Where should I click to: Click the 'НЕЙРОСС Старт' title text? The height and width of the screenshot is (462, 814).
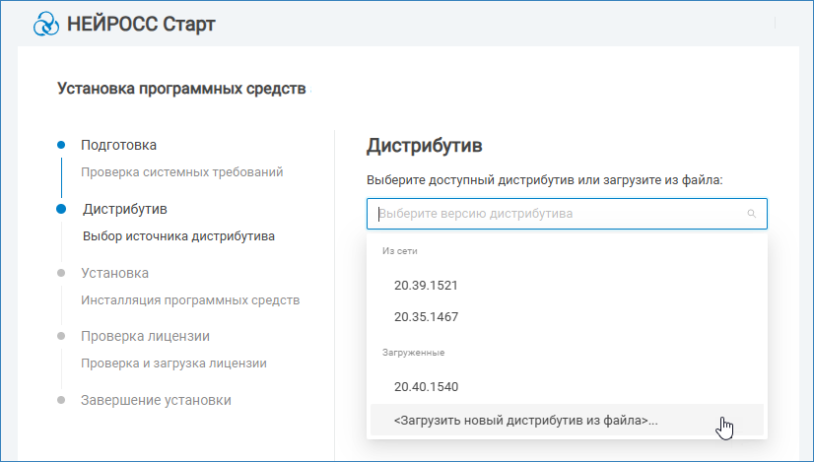tap(140, 24)
